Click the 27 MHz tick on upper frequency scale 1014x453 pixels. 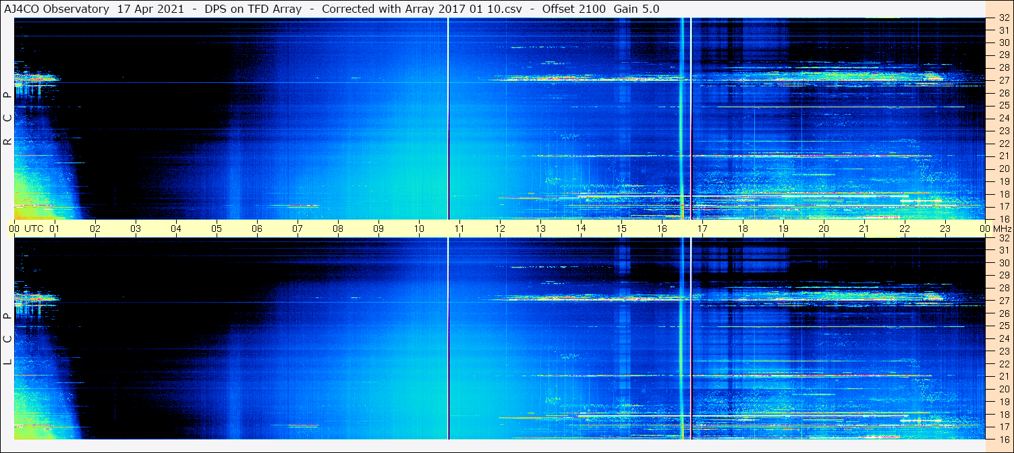1003,80
